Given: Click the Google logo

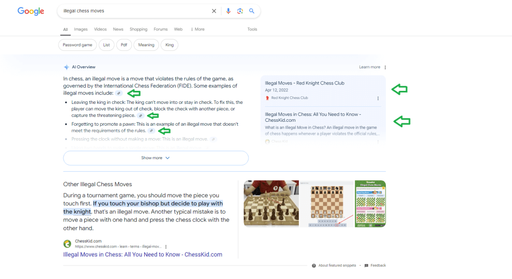Looking at the screenshot, I should (x=30, y=11).
